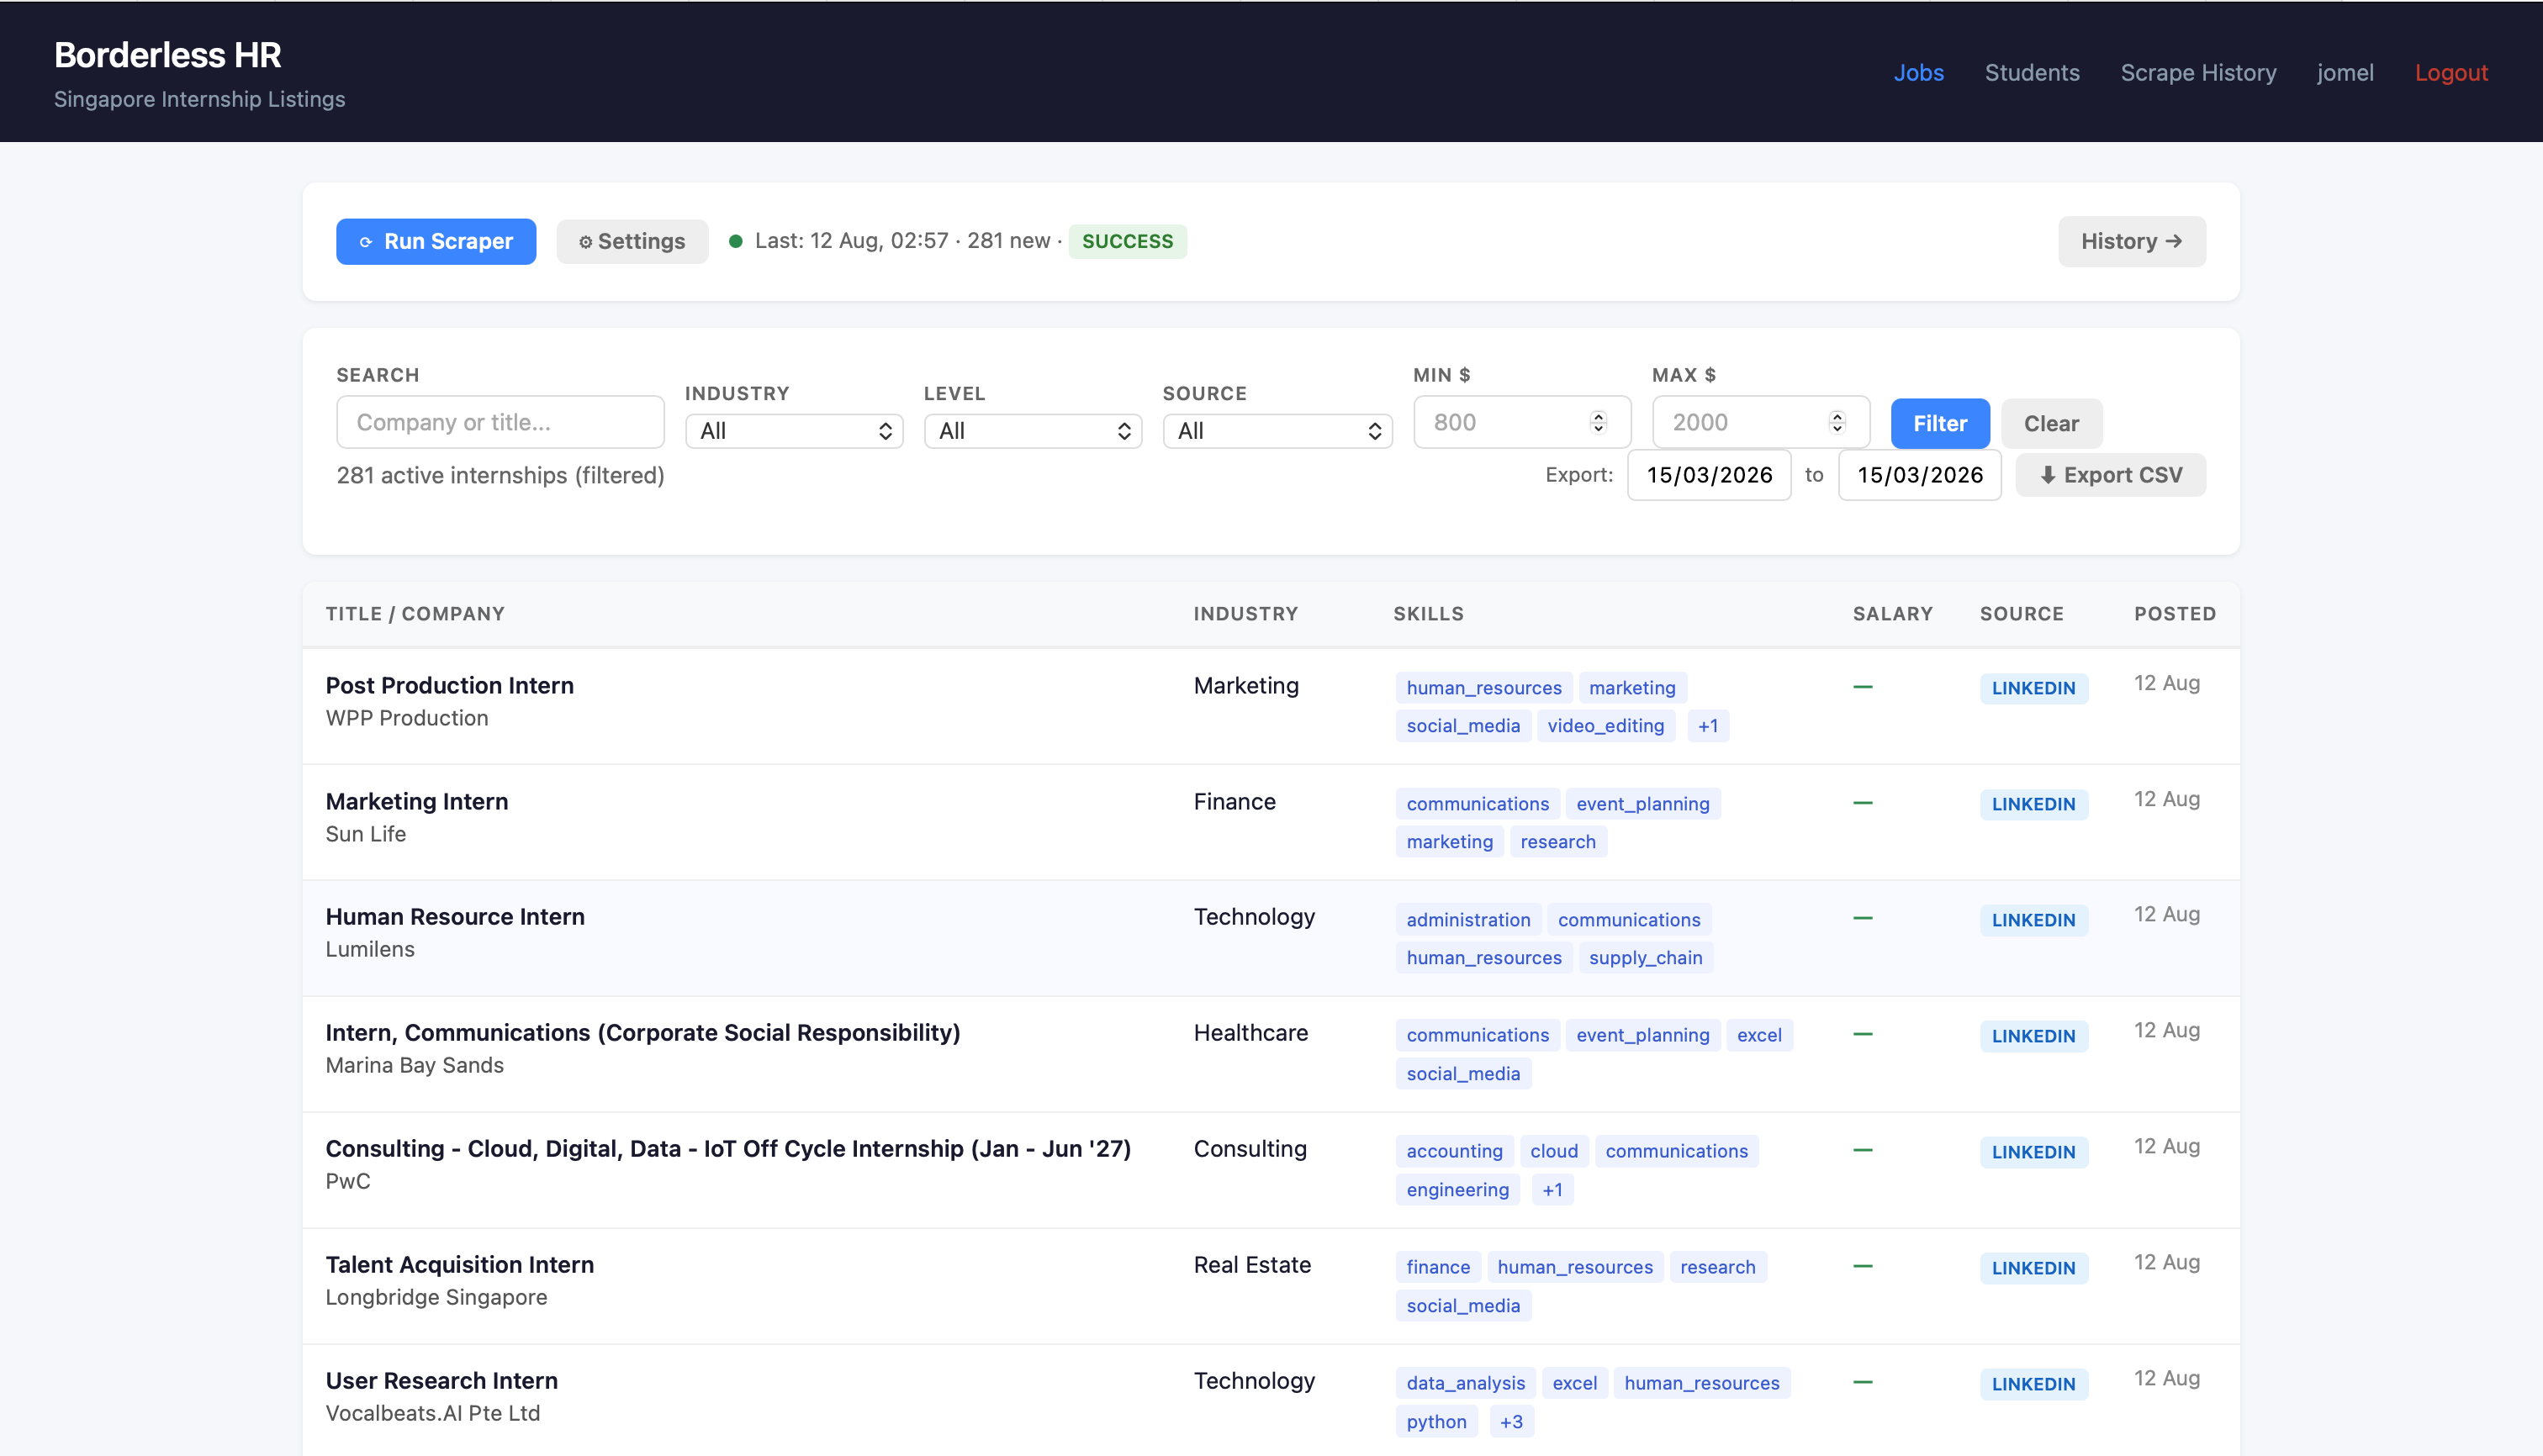
Task: Click the Industry column header
Action: click(1245, 613)
